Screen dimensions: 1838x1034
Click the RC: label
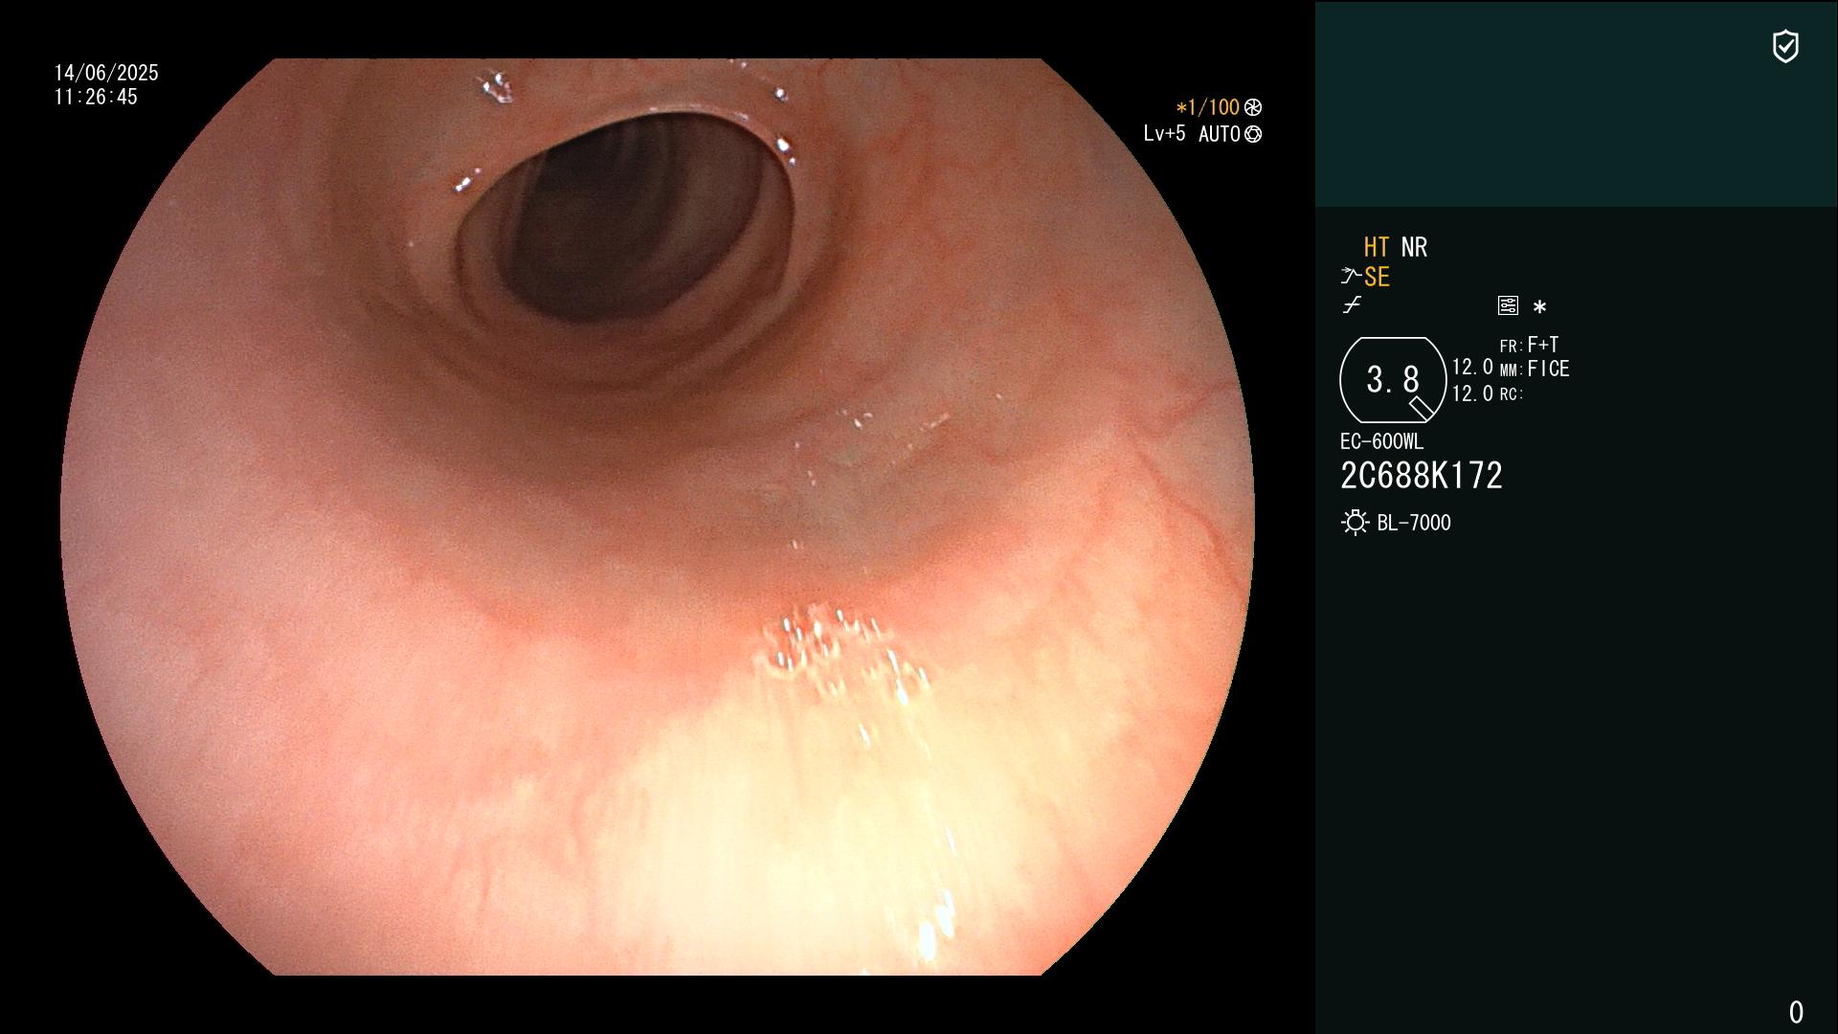click(x=1512, y=393)
